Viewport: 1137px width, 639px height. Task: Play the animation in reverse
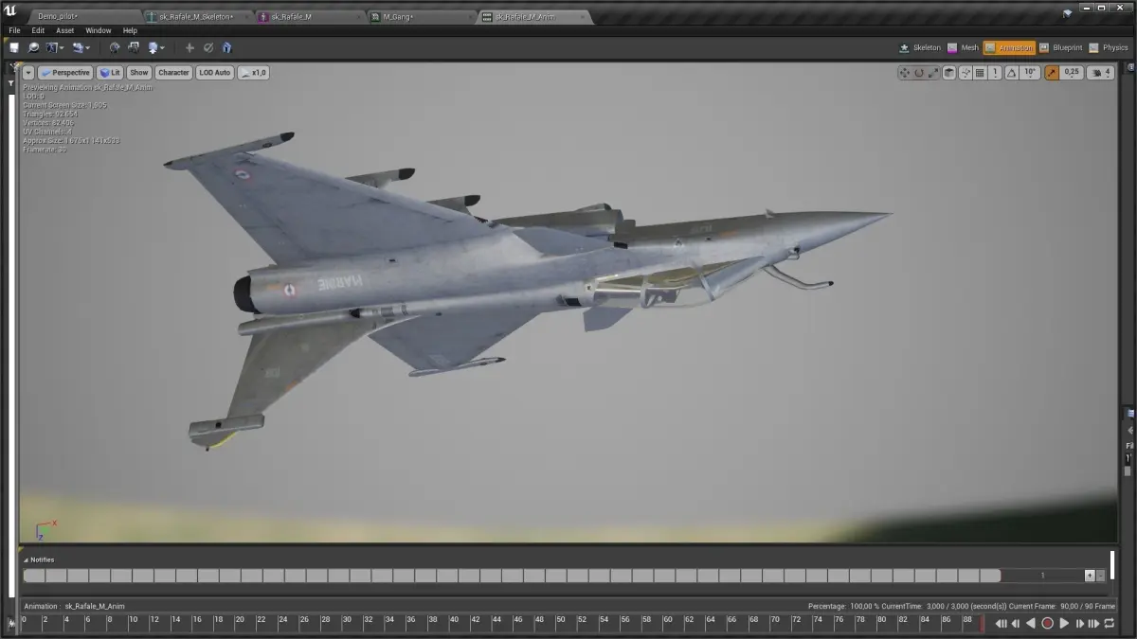(x=1031, y=623)
